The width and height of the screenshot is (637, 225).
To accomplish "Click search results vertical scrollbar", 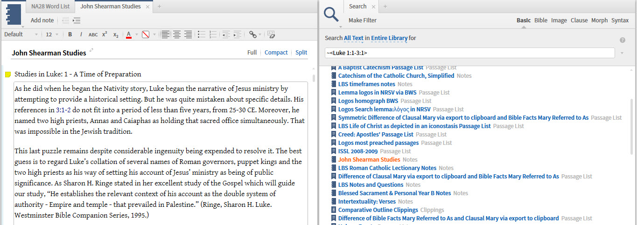I will pos(632,126).
